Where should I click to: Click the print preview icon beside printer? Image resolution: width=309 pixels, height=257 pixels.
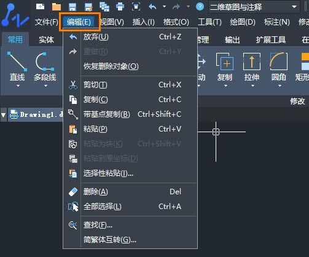point(136,7)
